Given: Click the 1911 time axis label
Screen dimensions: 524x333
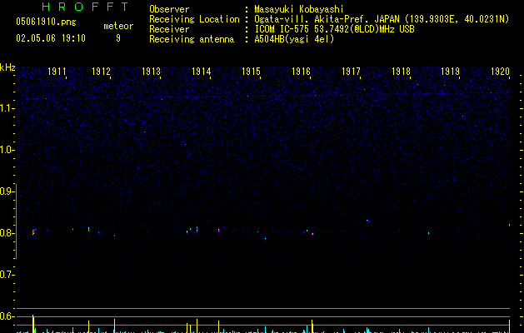Looking at the screenshot, I should click(x=57, y=72).
